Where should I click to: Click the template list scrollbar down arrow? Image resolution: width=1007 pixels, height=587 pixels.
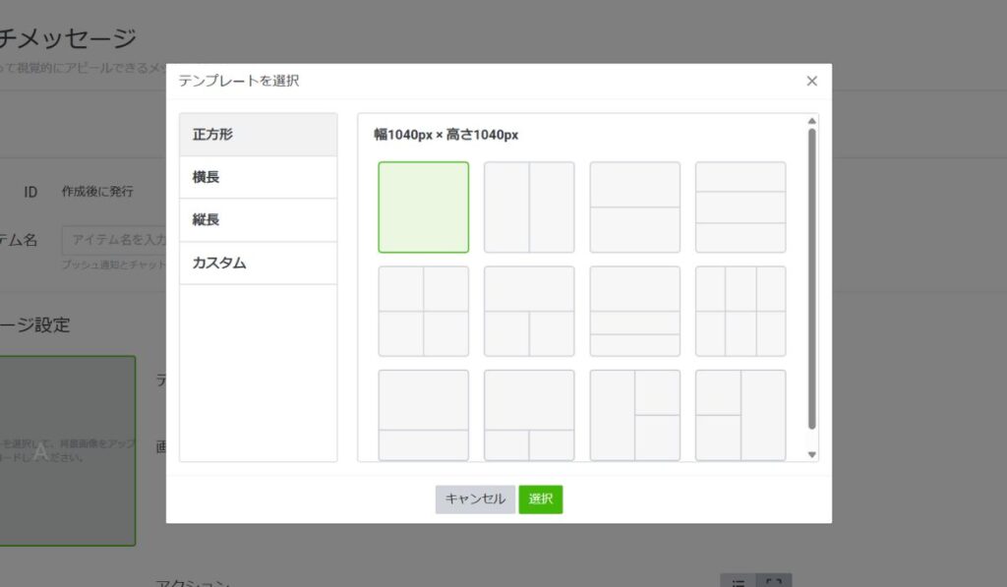(x=812, y=454)
